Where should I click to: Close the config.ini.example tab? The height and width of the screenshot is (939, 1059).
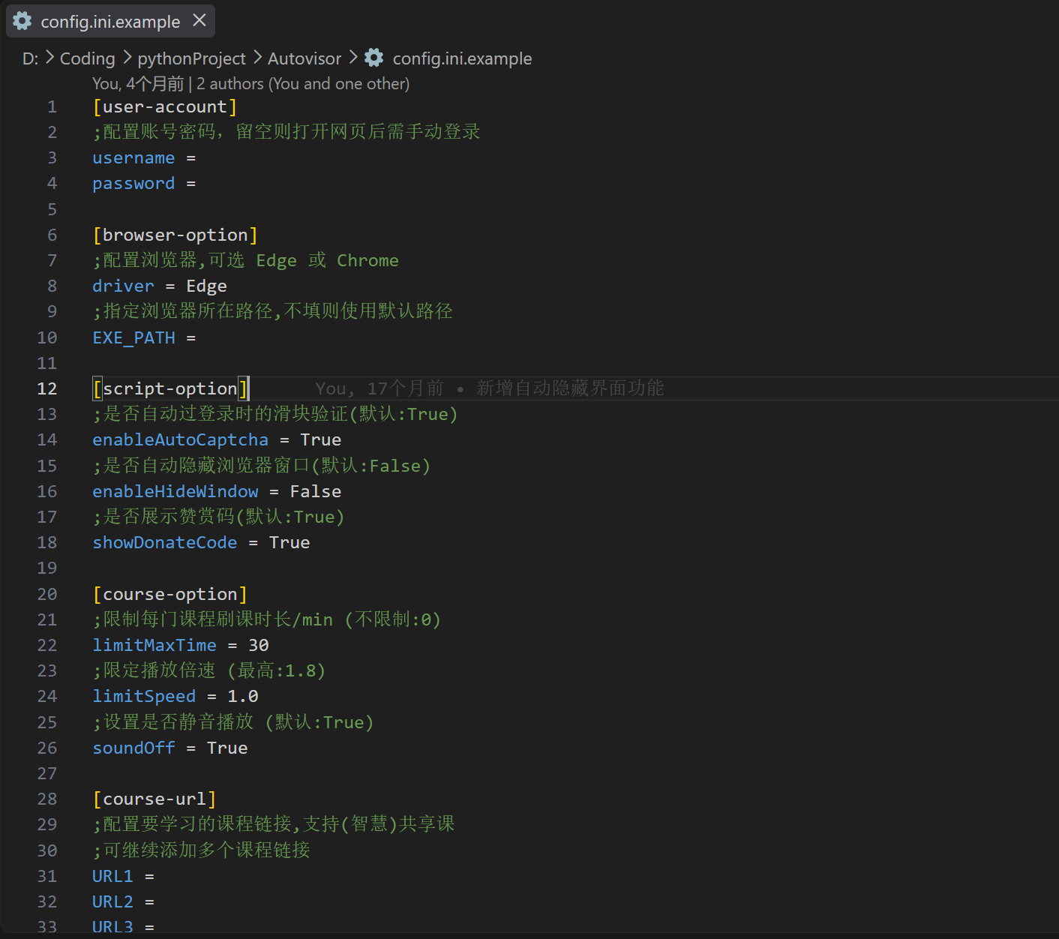click(199, 20)
